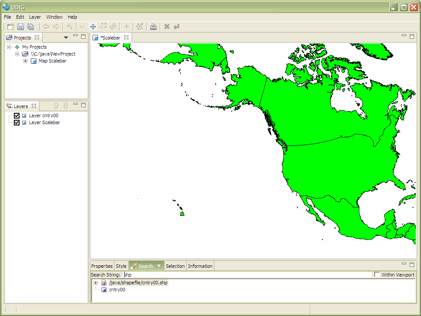Click the Save icon in toolbar
421x316 pixels.
click(20, 27)
